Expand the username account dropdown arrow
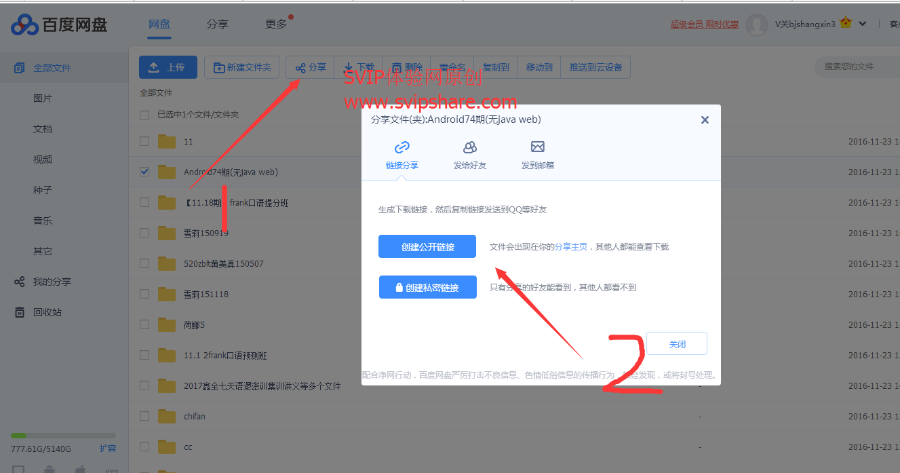This screenshot has width=900, height=473. point(863,24)
